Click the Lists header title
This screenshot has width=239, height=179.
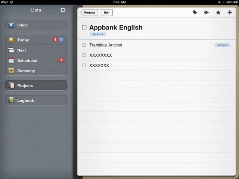tap(36, 10)
